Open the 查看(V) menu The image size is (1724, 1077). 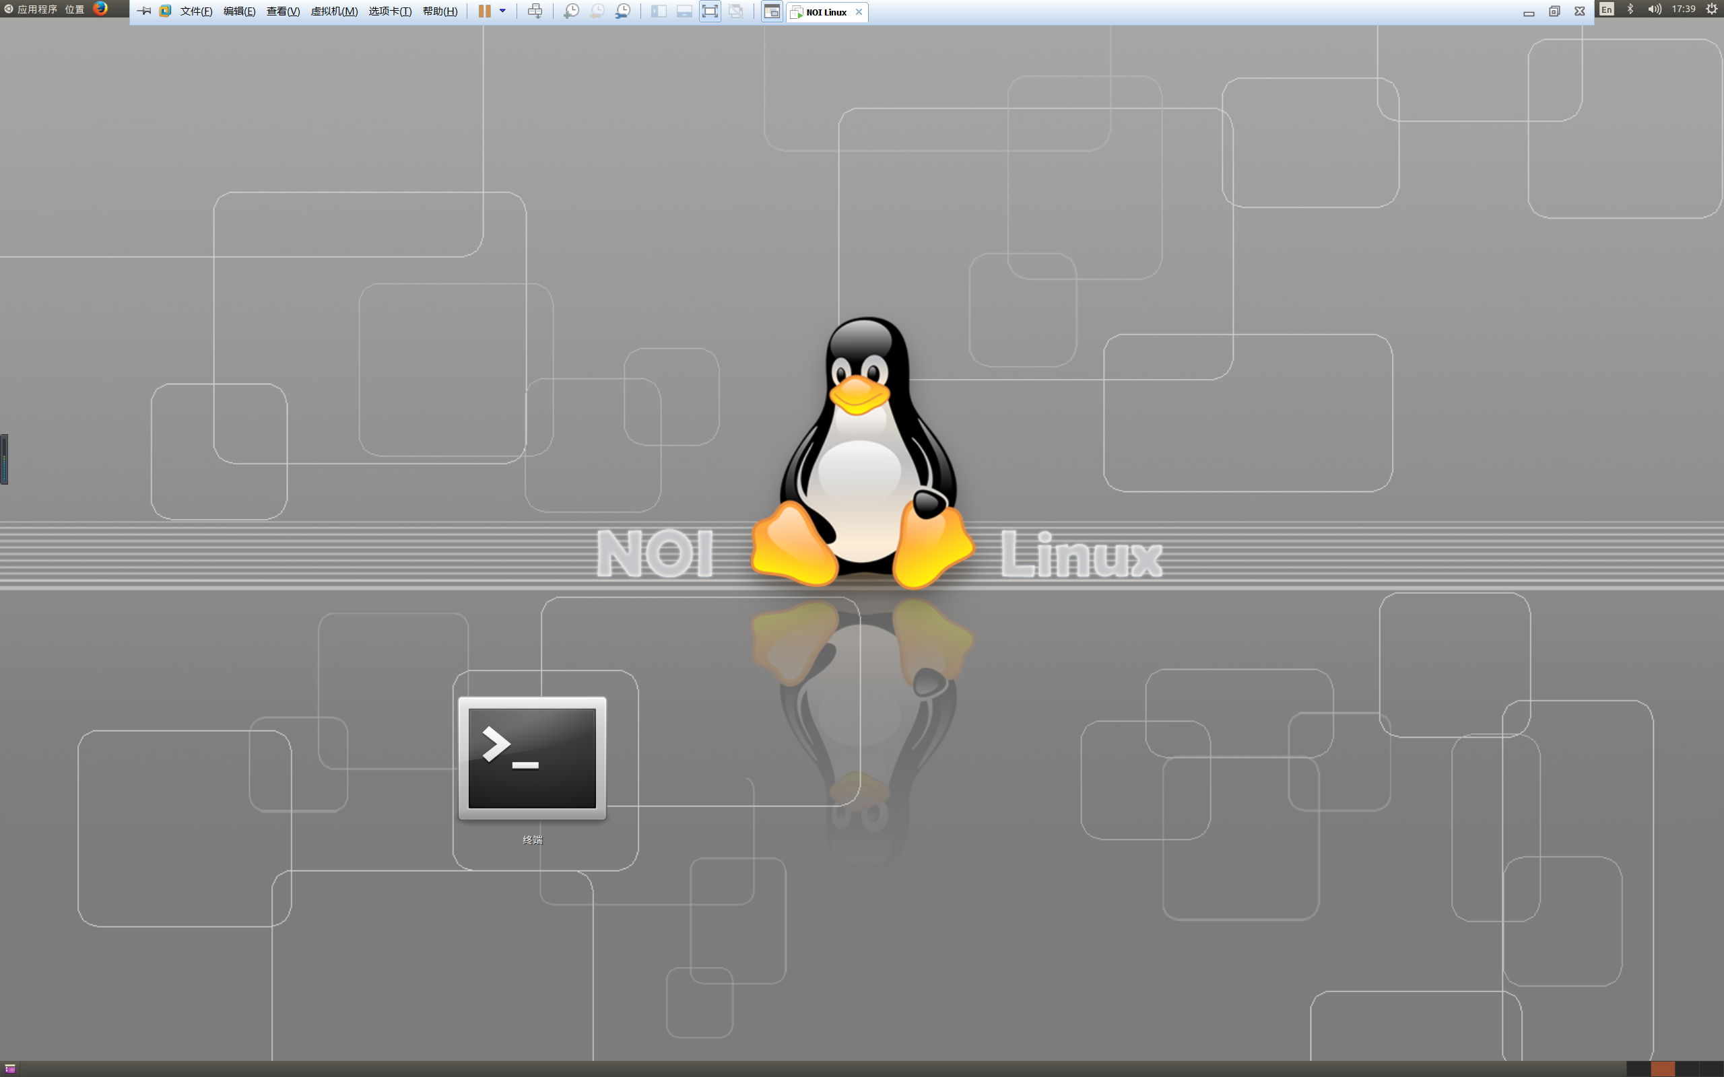[283, 11]
